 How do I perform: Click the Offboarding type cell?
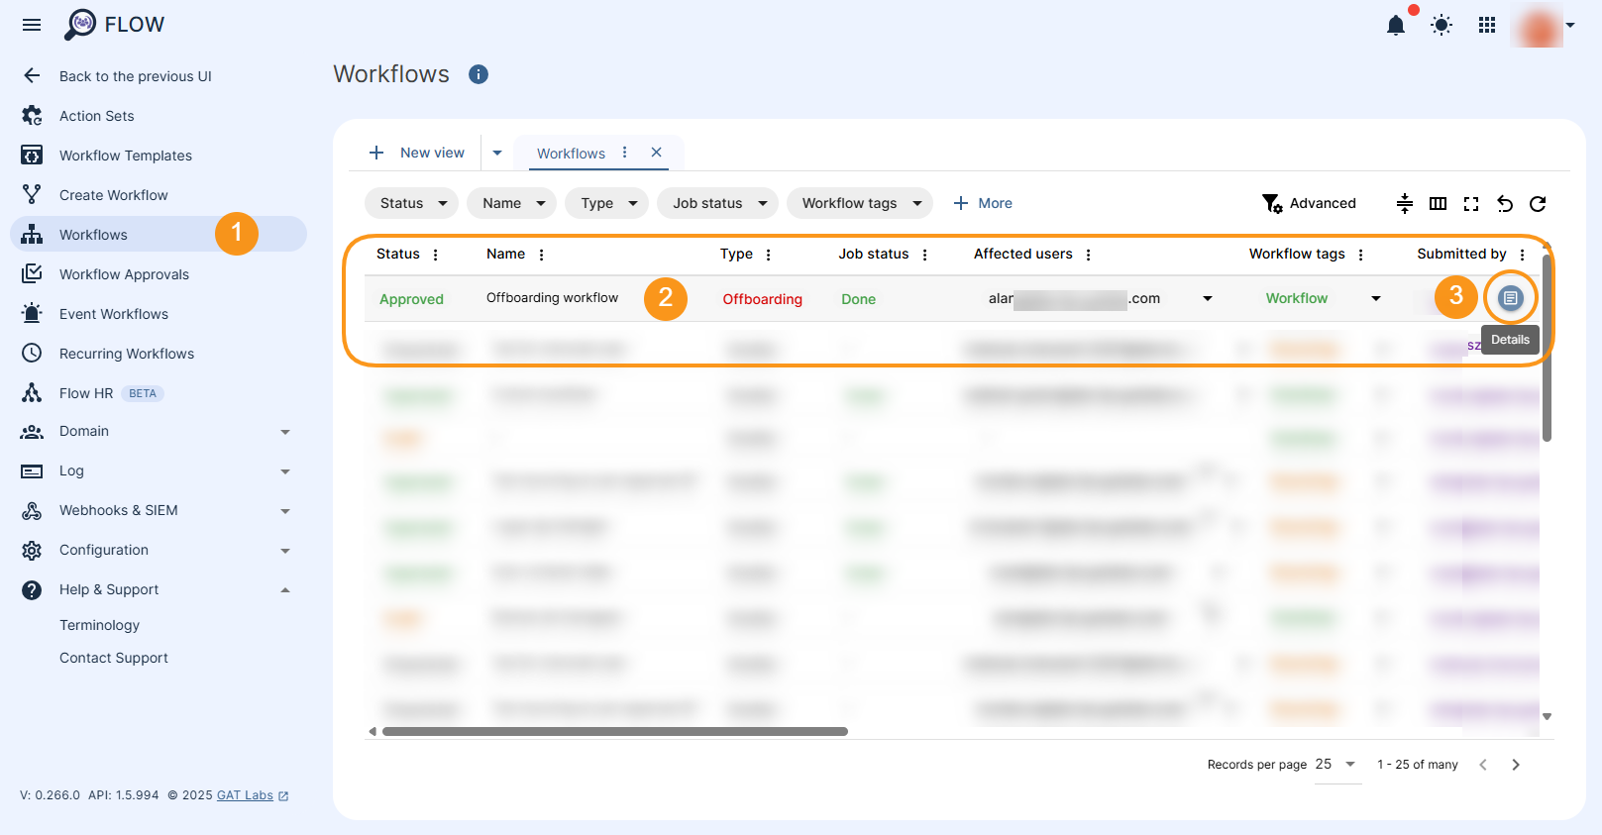pyautogui.click(x=762, y=299)
